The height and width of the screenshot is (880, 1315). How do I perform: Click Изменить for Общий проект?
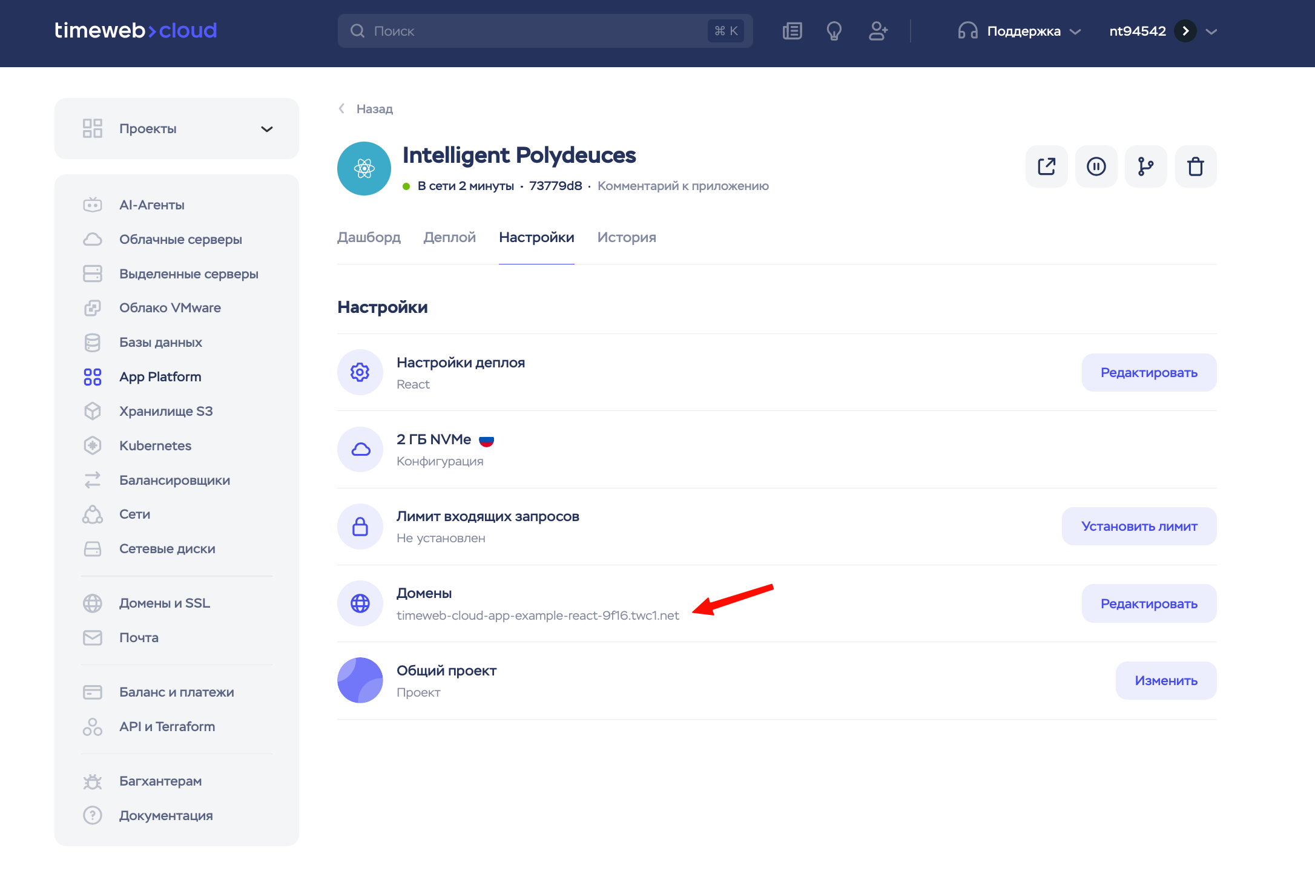pyautogui.click(x=1165, y=680)
